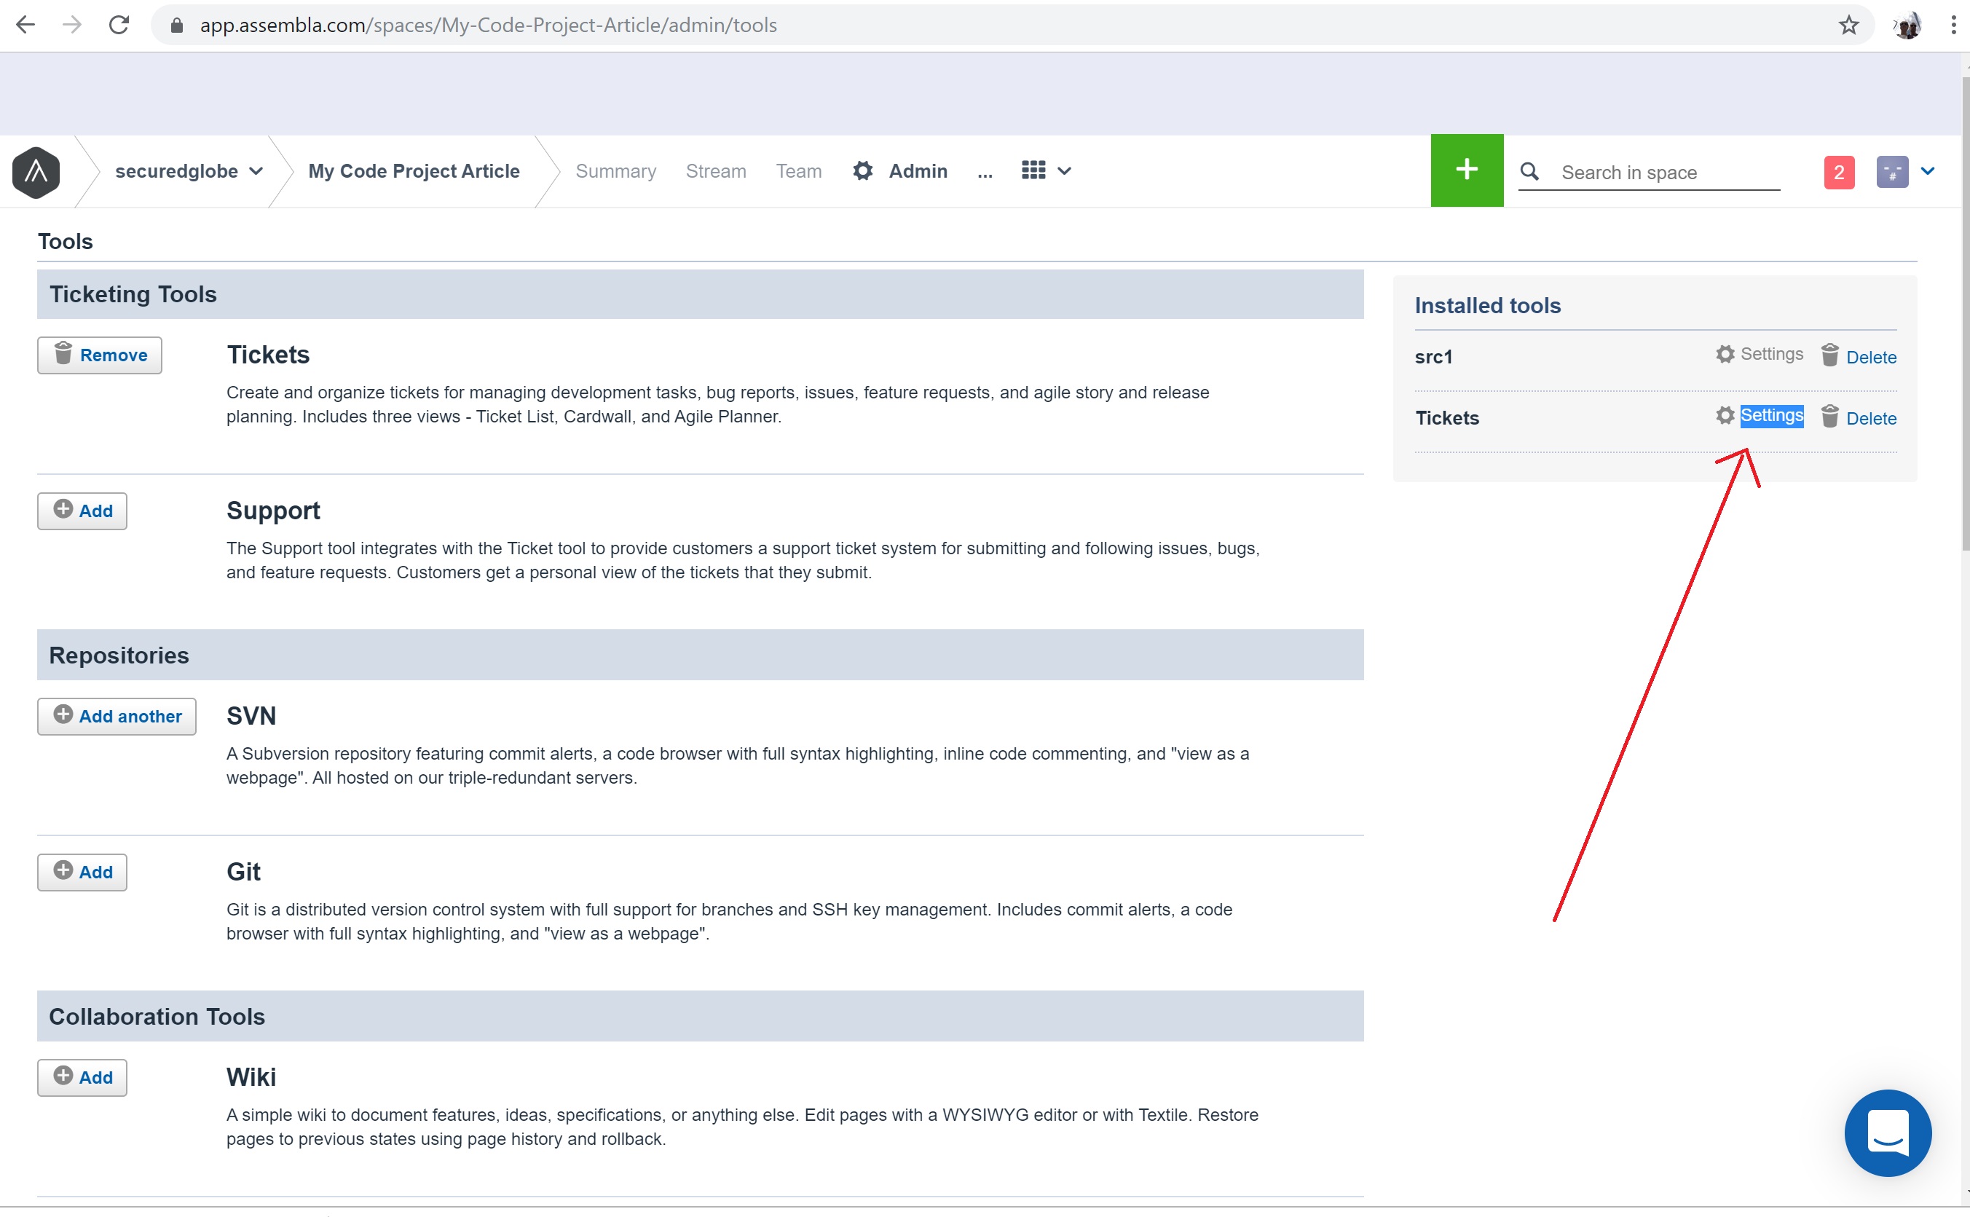Open Chrome profile avatar
The height and width of the screenshot is (1217, 1970).
(1907, 25)
